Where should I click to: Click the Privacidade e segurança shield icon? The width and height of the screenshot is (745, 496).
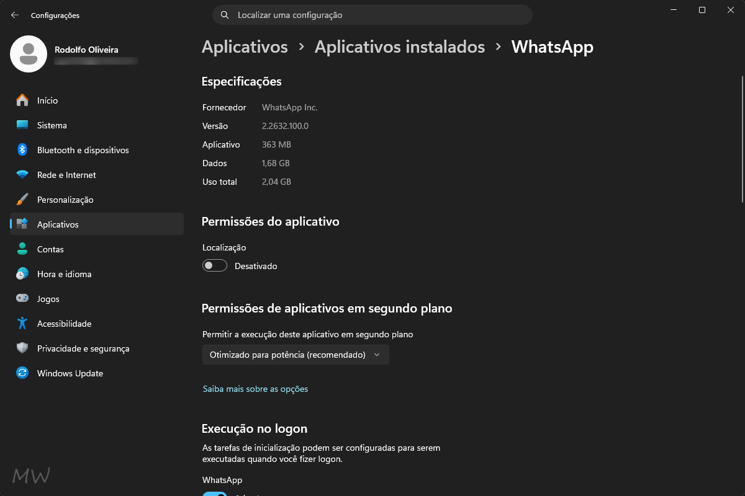tap(22, 348)
